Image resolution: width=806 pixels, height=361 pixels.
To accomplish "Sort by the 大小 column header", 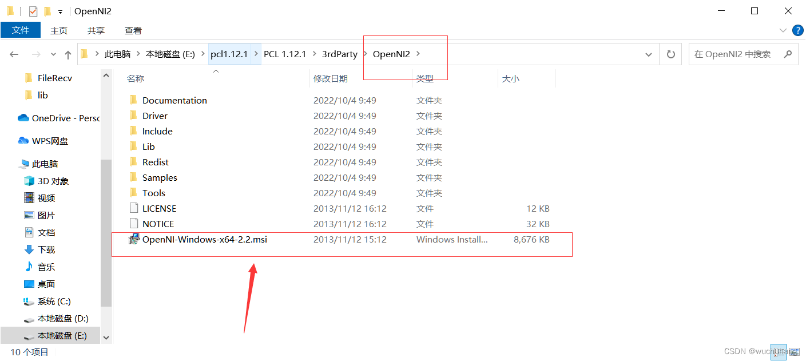I will [x=510, y=79].
